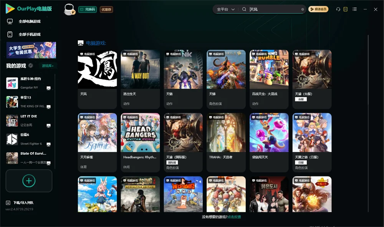Open the 天链 game cover
The width and height of the screenshot is (384, 227).
tap(183, 69)
